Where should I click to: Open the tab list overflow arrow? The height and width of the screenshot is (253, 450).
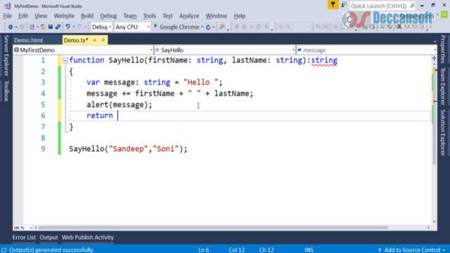click(x=435, y=41)
